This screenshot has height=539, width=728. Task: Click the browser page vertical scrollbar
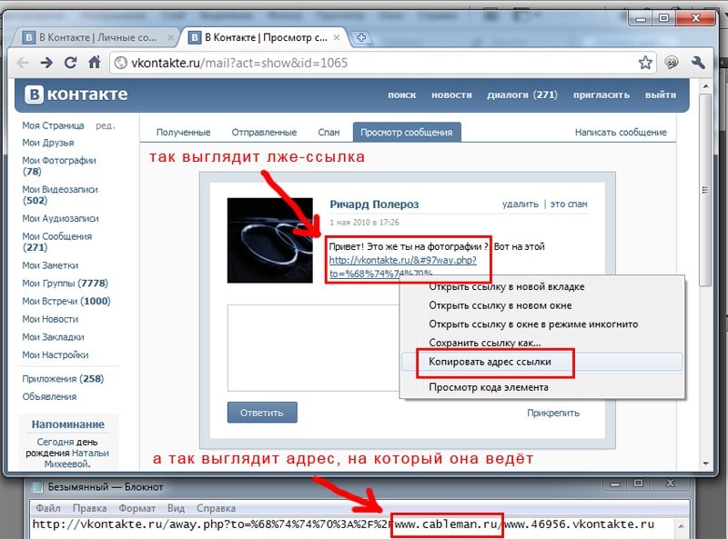coord(706,190)
